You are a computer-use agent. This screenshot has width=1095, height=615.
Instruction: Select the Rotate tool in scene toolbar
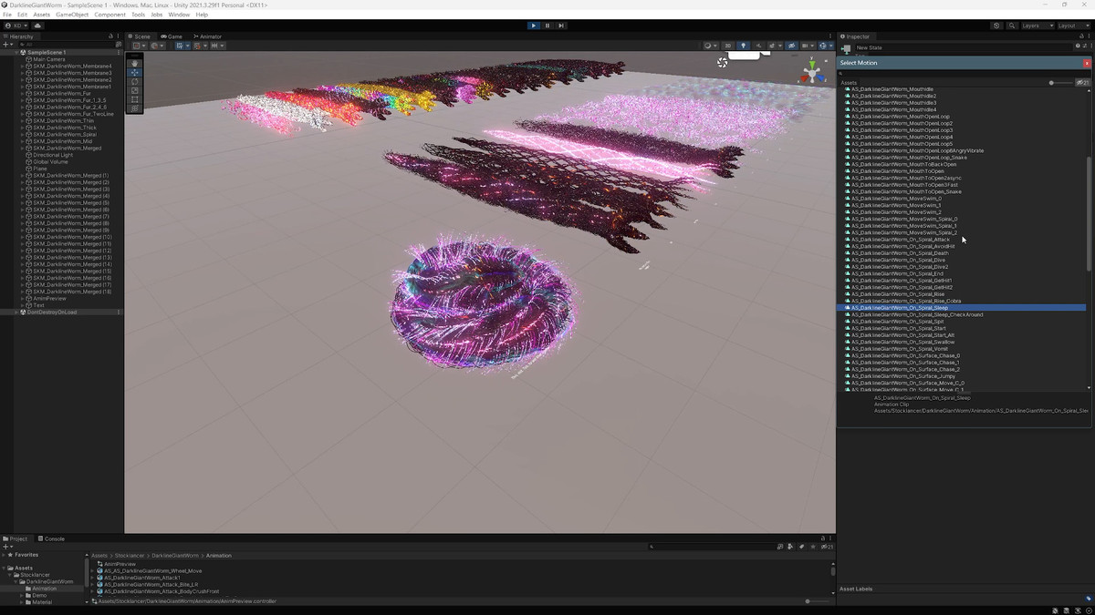[135, 81]
